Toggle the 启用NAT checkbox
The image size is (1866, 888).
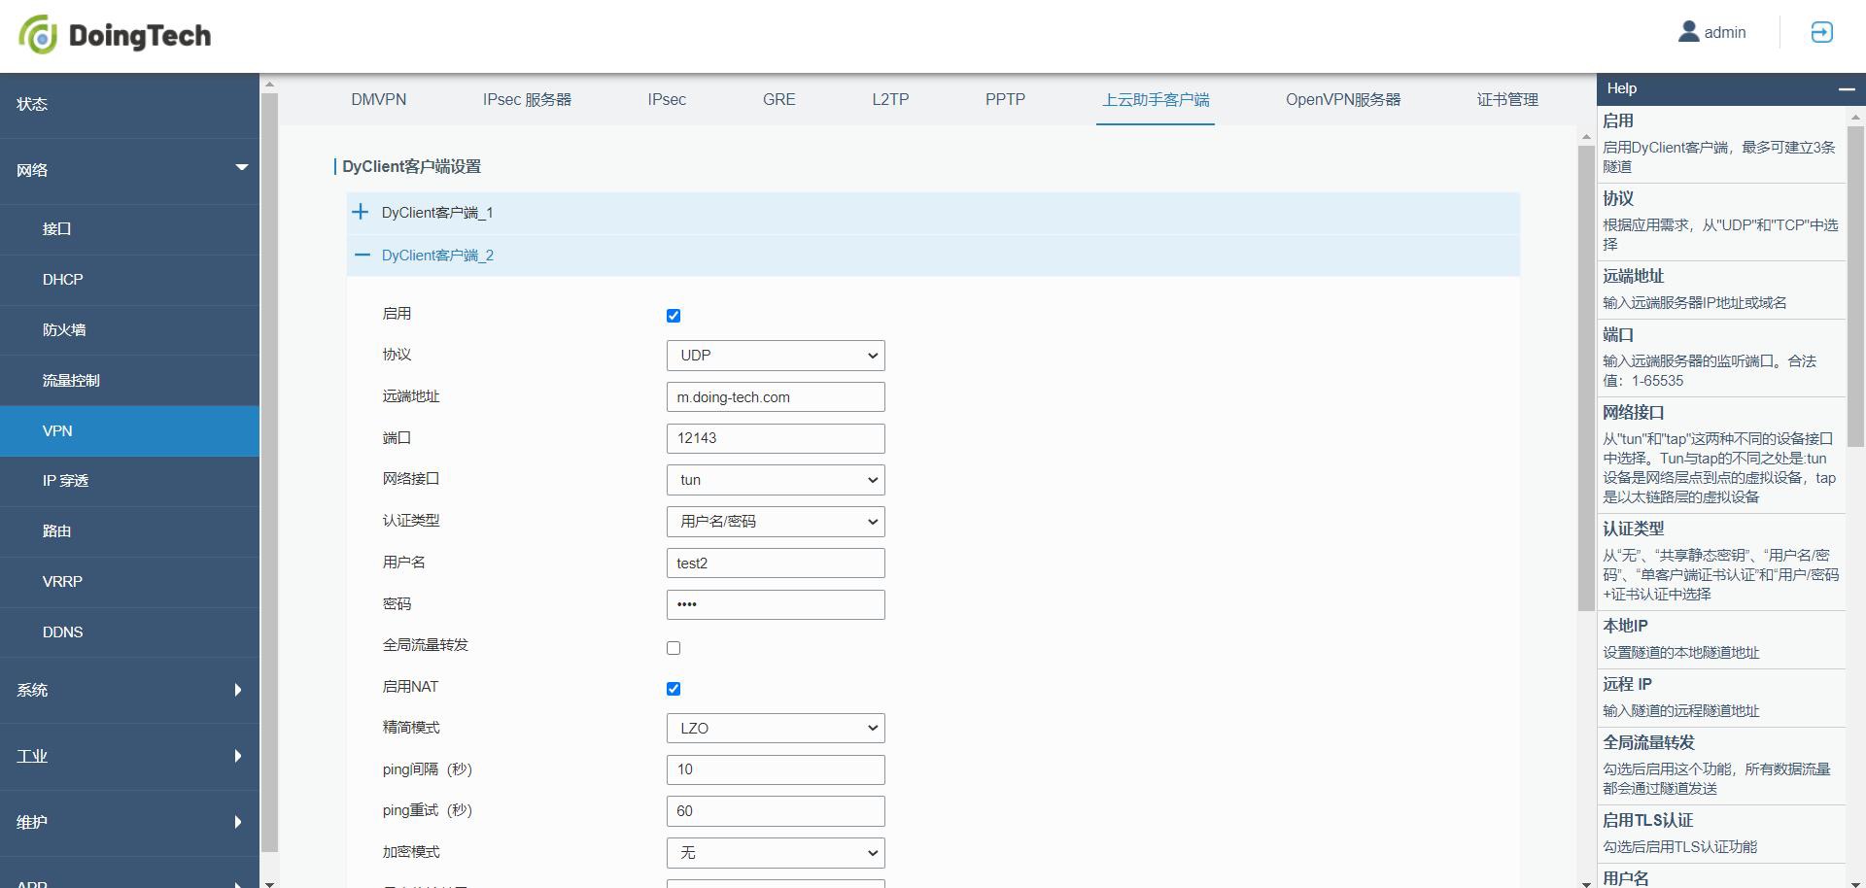click(674, 689)
